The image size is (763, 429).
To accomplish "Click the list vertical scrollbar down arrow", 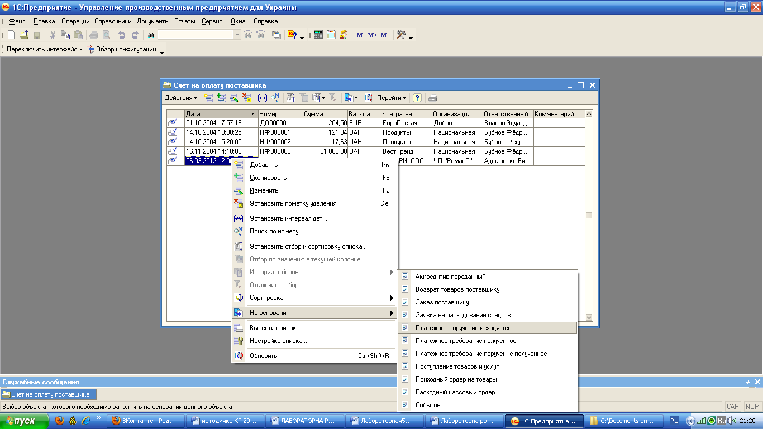I will click(x=589, y=317).
